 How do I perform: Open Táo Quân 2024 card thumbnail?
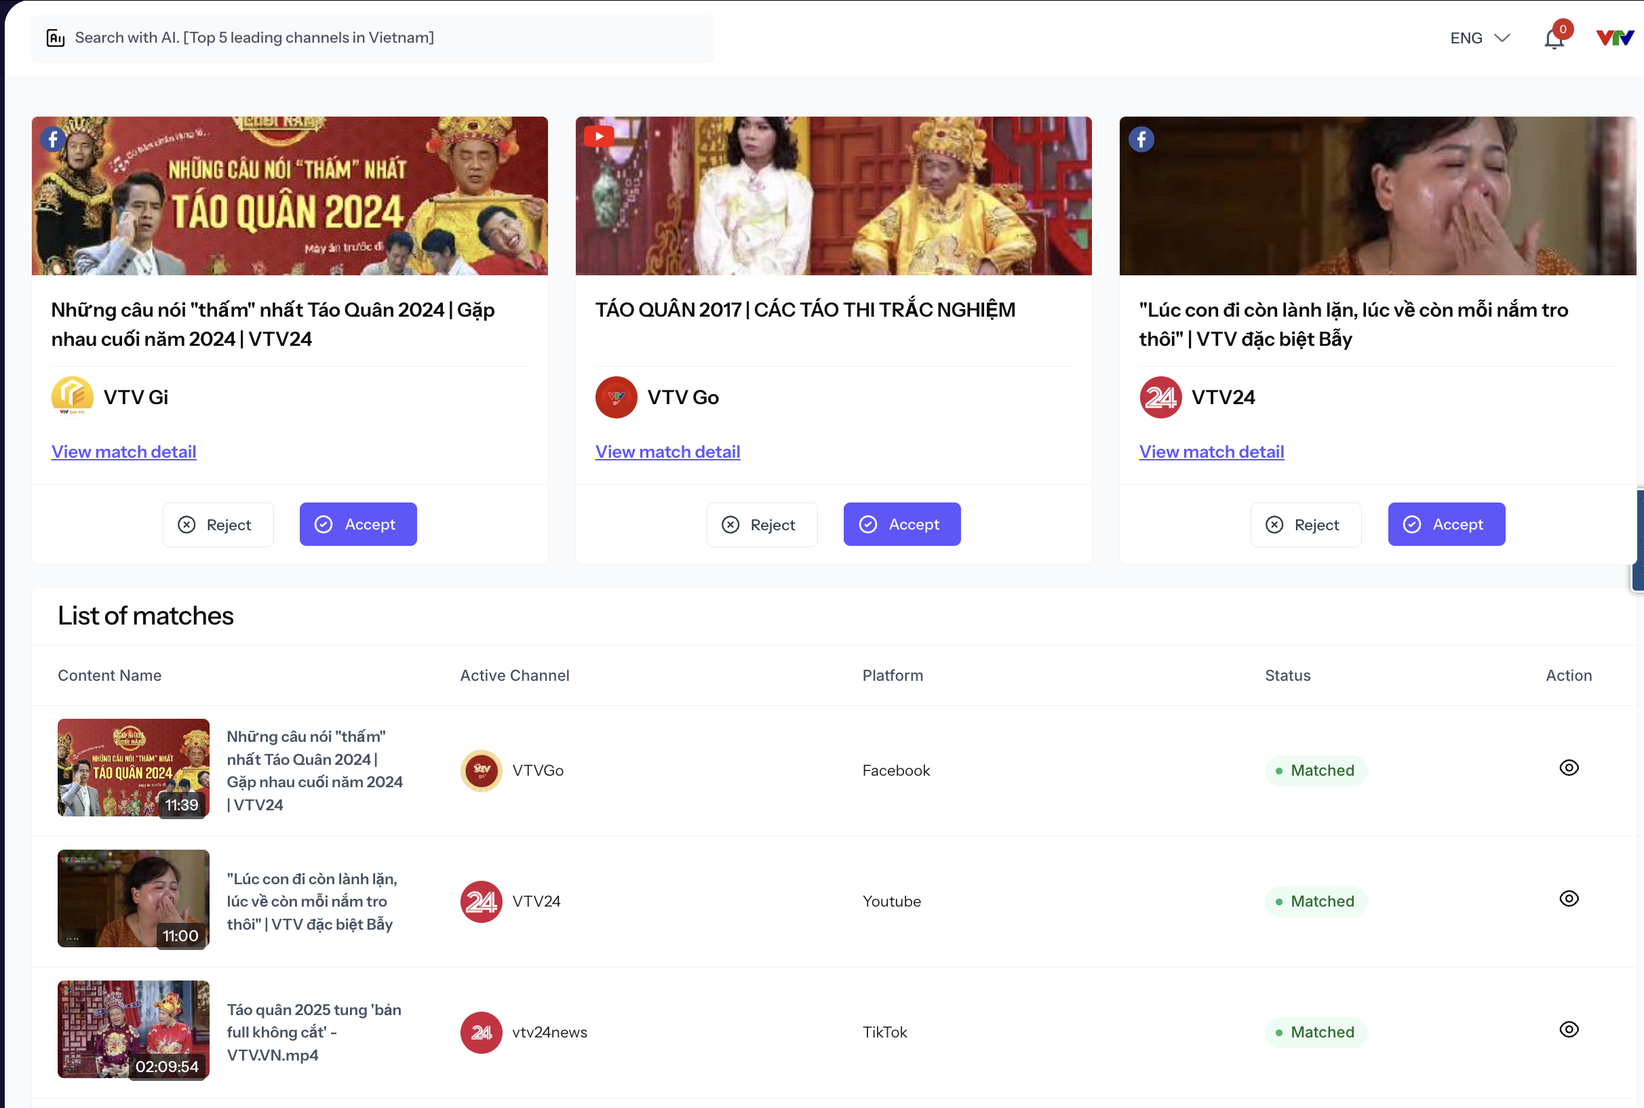point(290,196)
